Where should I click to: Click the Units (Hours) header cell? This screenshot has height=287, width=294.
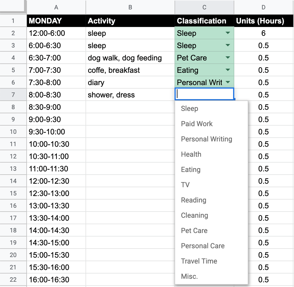(264, 21)
